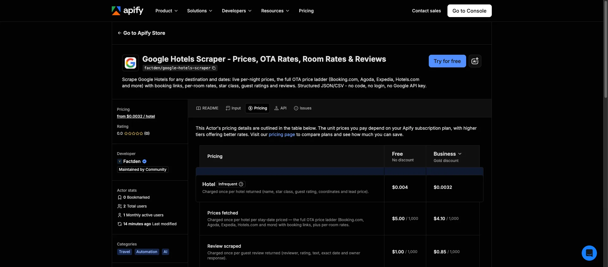Viewport: 608px width, 267px height.
Task: Expand the Resources menu
Action: [x=275, y=11]
